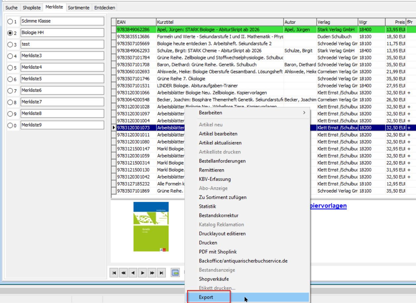Click EAN cell 9783127185232
Screen dimensions: 416x303
pyautogui.click(x=136, y=184)
